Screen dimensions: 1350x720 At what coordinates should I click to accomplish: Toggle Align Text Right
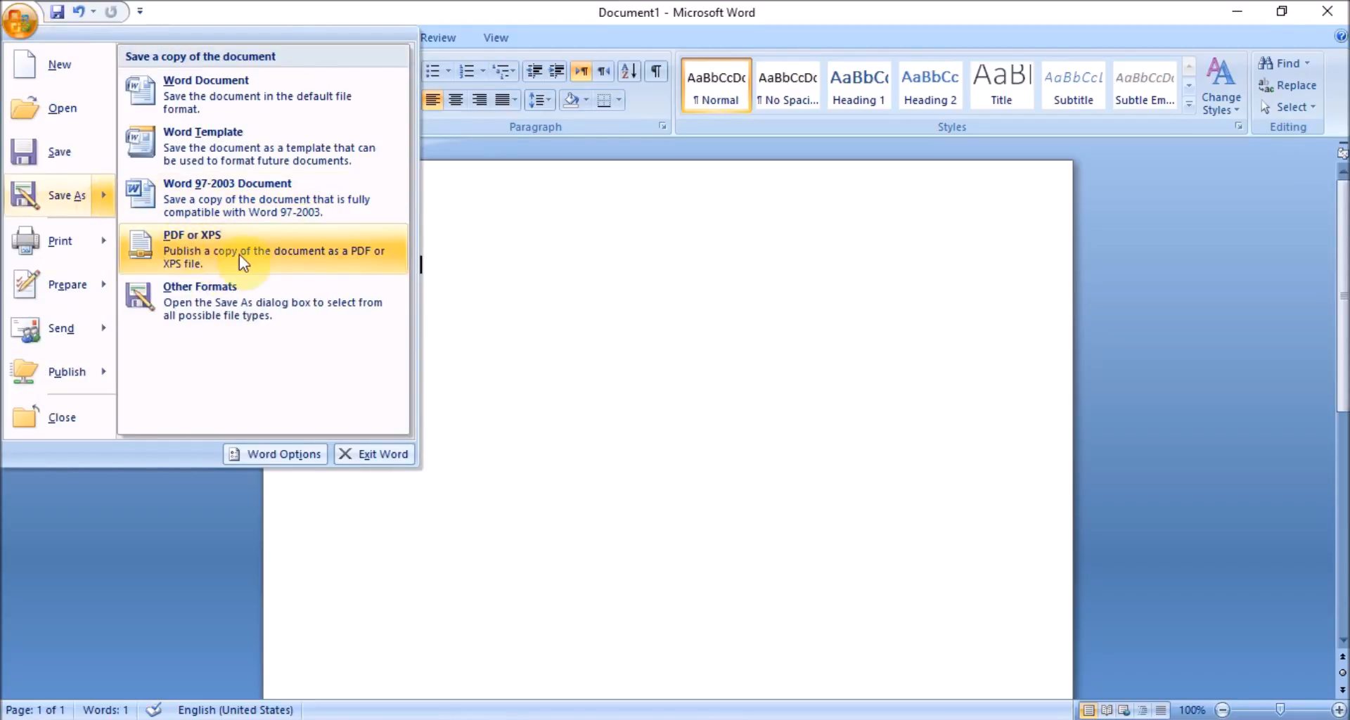(x=480, y=100)
